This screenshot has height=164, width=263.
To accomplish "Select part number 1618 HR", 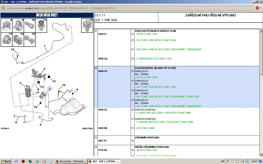I will [x=103, y=128].
